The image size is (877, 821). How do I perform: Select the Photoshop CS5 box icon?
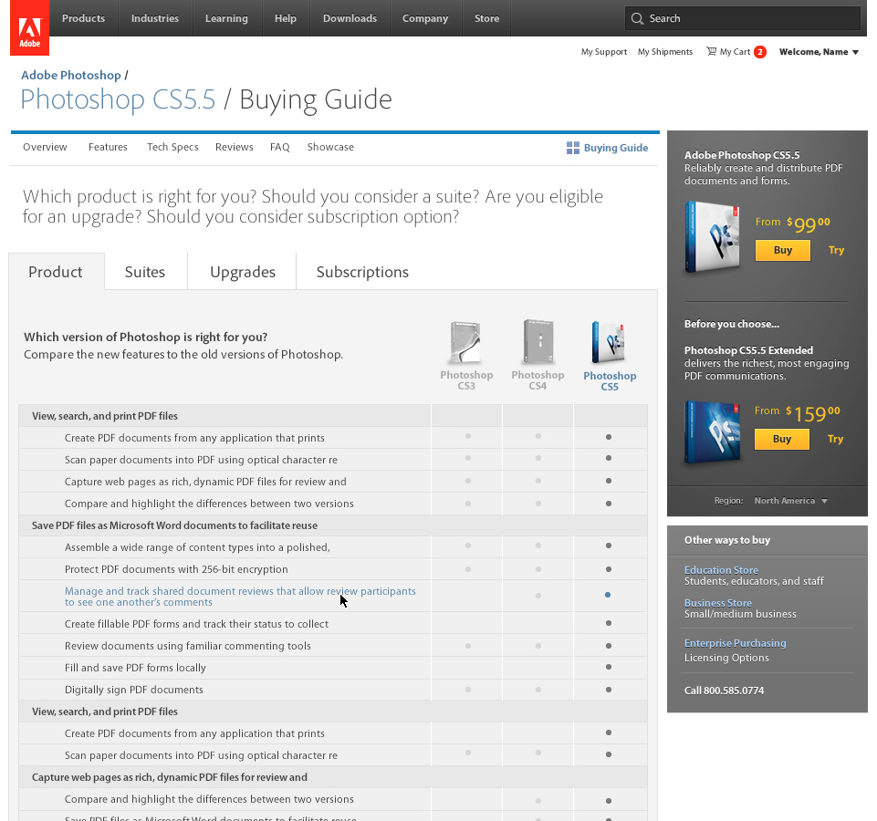click(x=609, y=343)
